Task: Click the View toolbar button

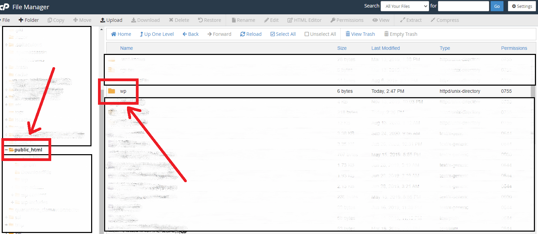Action: pos(381,20)
